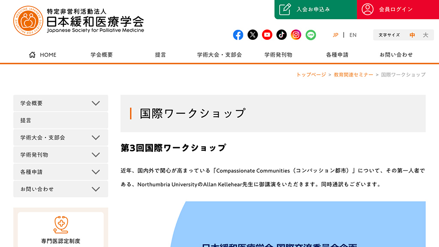Open the LINE social icon
439x247 pixels.
point(310,35)
